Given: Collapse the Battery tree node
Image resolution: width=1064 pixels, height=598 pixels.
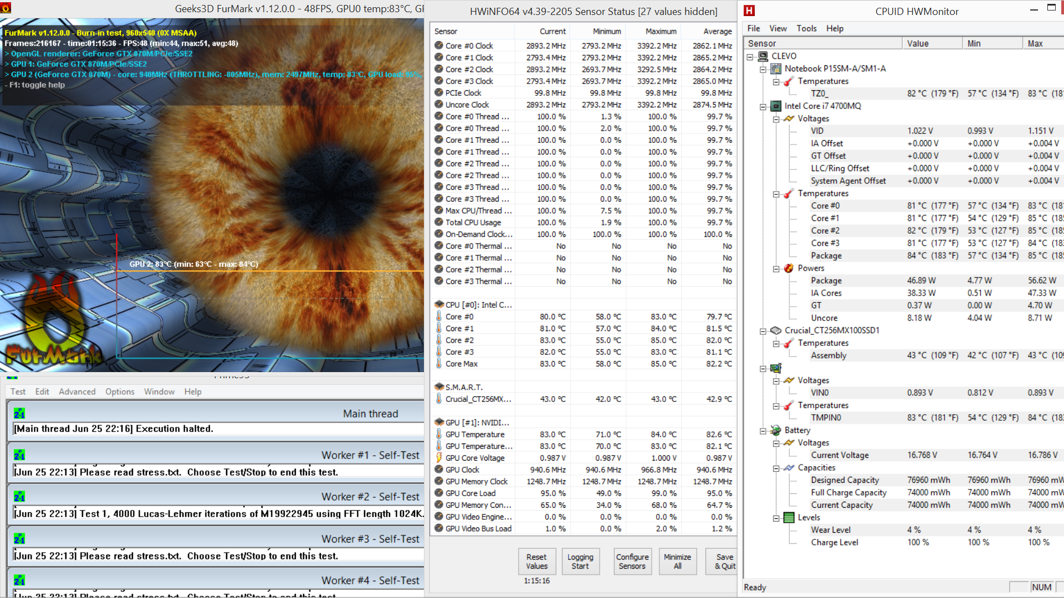Looking at the screenshot, I should (x=763, y=431).
